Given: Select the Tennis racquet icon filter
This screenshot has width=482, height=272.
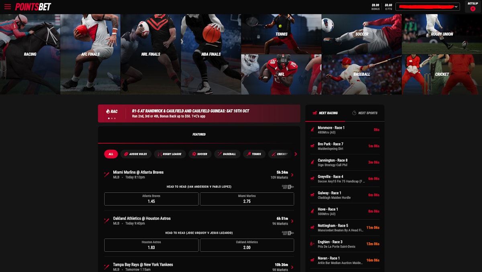Looking at the screenshot, I should (x=248, y=154).
